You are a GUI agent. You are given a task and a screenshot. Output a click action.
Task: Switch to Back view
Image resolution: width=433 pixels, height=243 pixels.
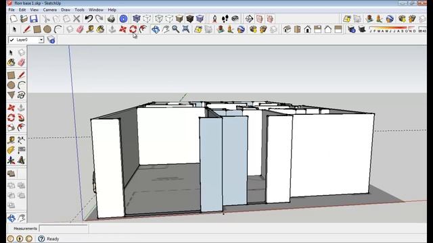coord(327,29)
